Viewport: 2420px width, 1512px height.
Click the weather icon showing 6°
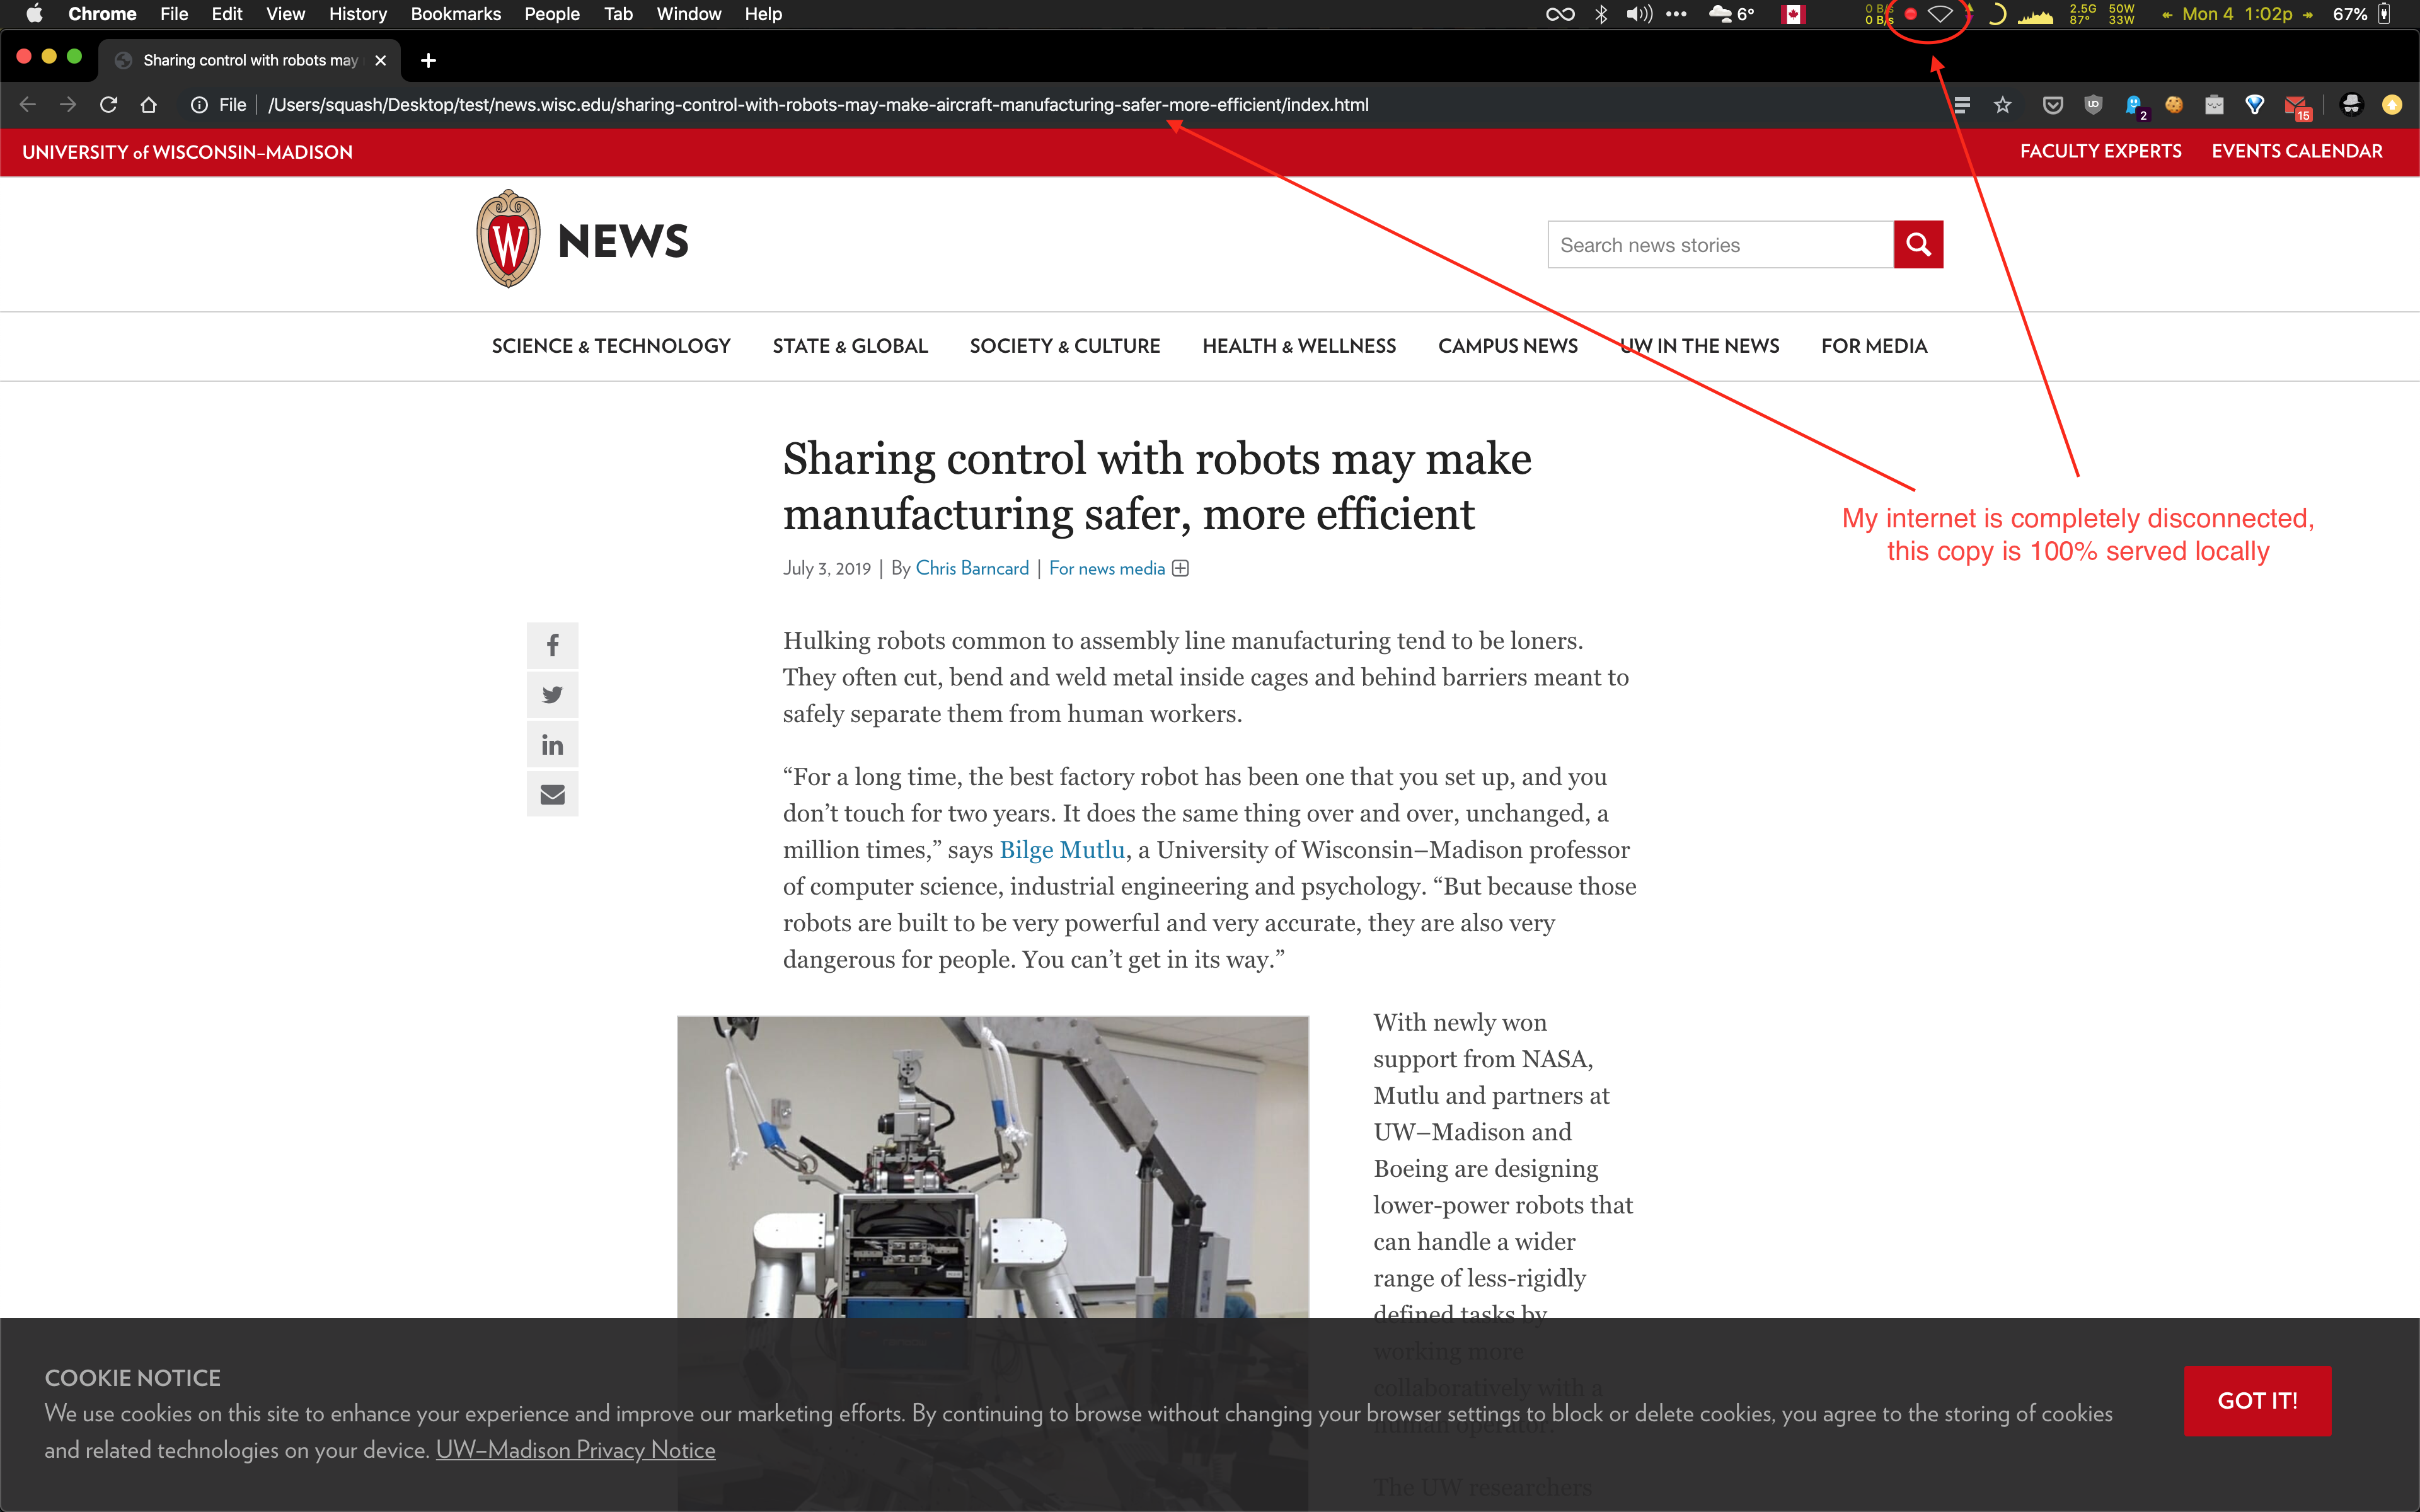1731,14
